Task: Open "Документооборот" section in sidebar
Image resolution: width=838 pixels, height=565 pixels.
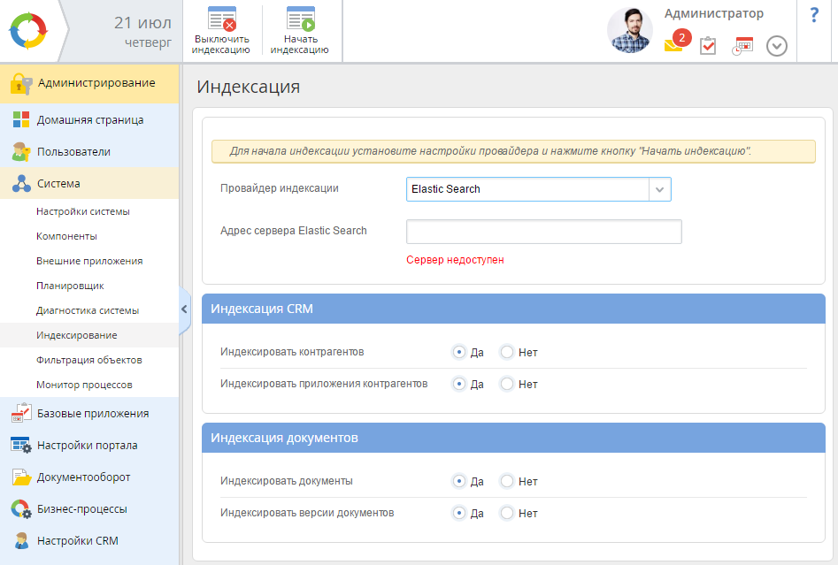Action: pos(83,477)
